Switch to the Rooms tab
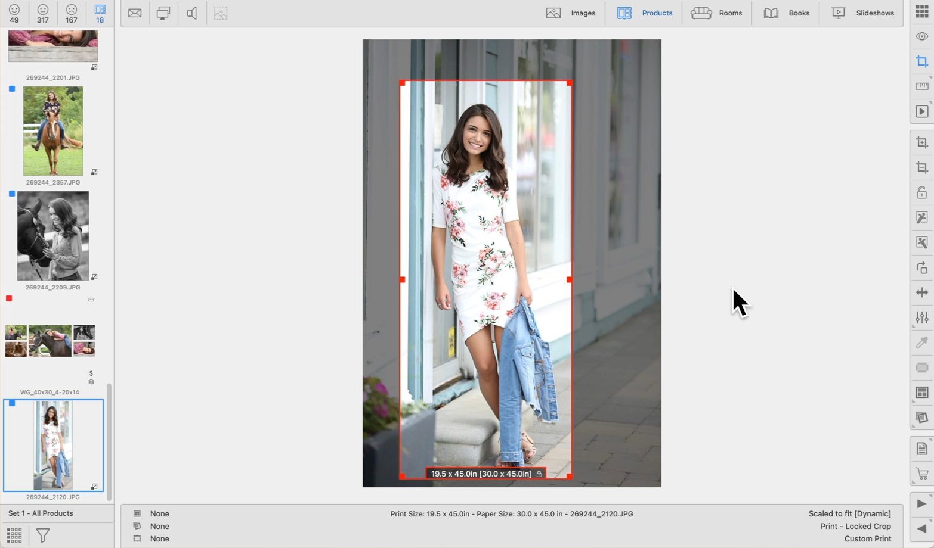Image resolution: width=934 pixels, height=548 pixels. click(716, 13)
